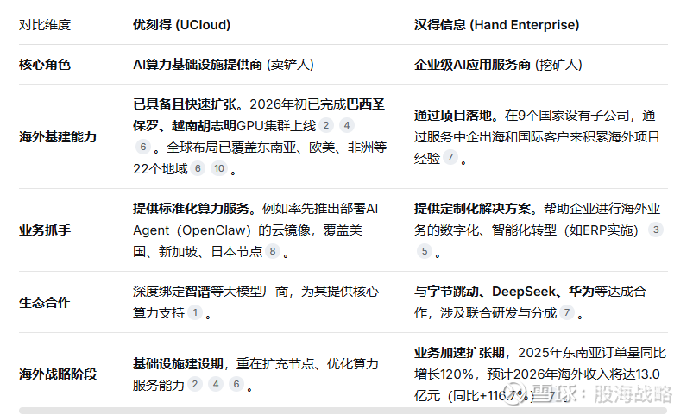The image size is (693, 415).
Task: Open citation 2 after GPU集群上线
Action: coord(326,125)
